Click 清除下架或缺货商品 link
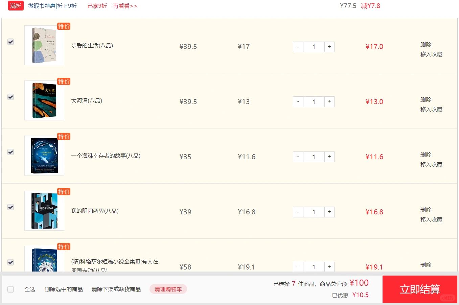Screen dimensions: 459x305 tap(116, 289)
